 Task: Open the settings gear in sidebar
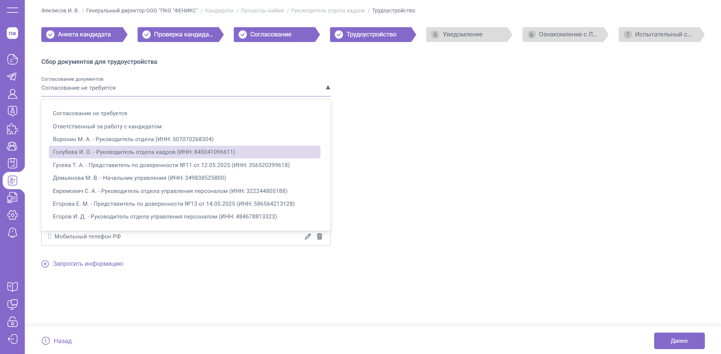point(12,215)
